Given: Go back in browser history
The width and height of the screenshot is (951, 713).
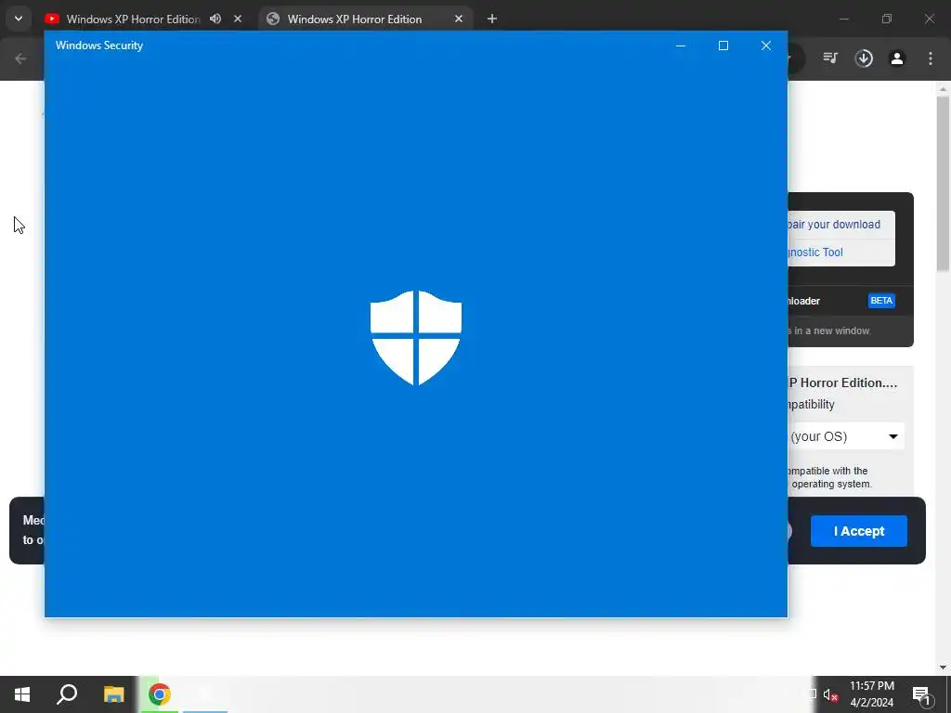Looking at the screenshot, I should click(x=20, y=58).
